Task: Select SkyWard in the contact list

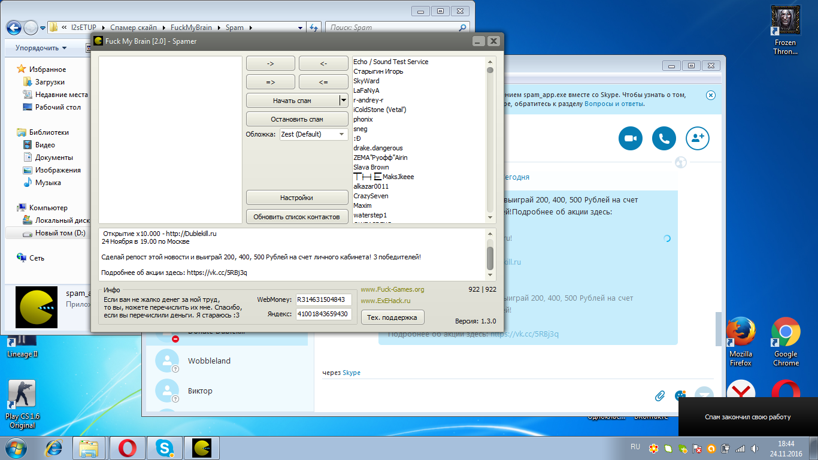Action: 366,81
